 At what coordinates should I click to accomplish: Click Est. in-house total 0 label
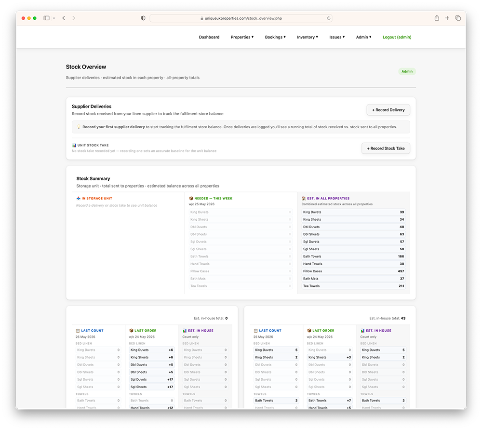coord(211,319)
